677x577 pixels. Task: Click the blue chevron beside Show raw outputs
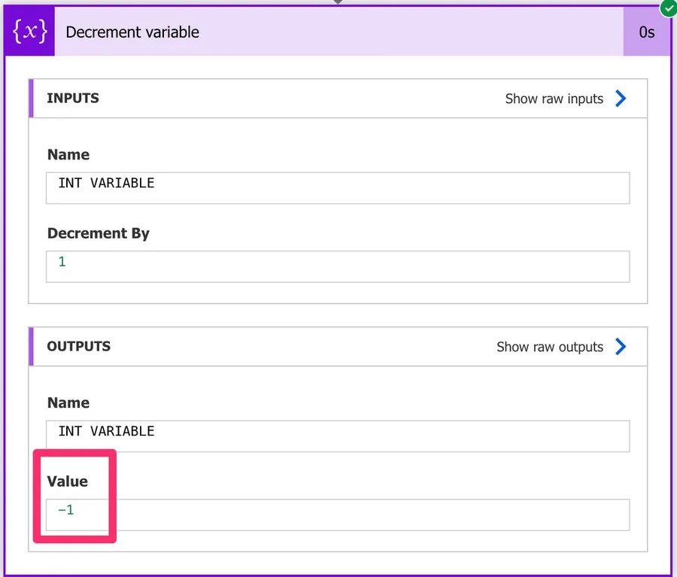621,347
